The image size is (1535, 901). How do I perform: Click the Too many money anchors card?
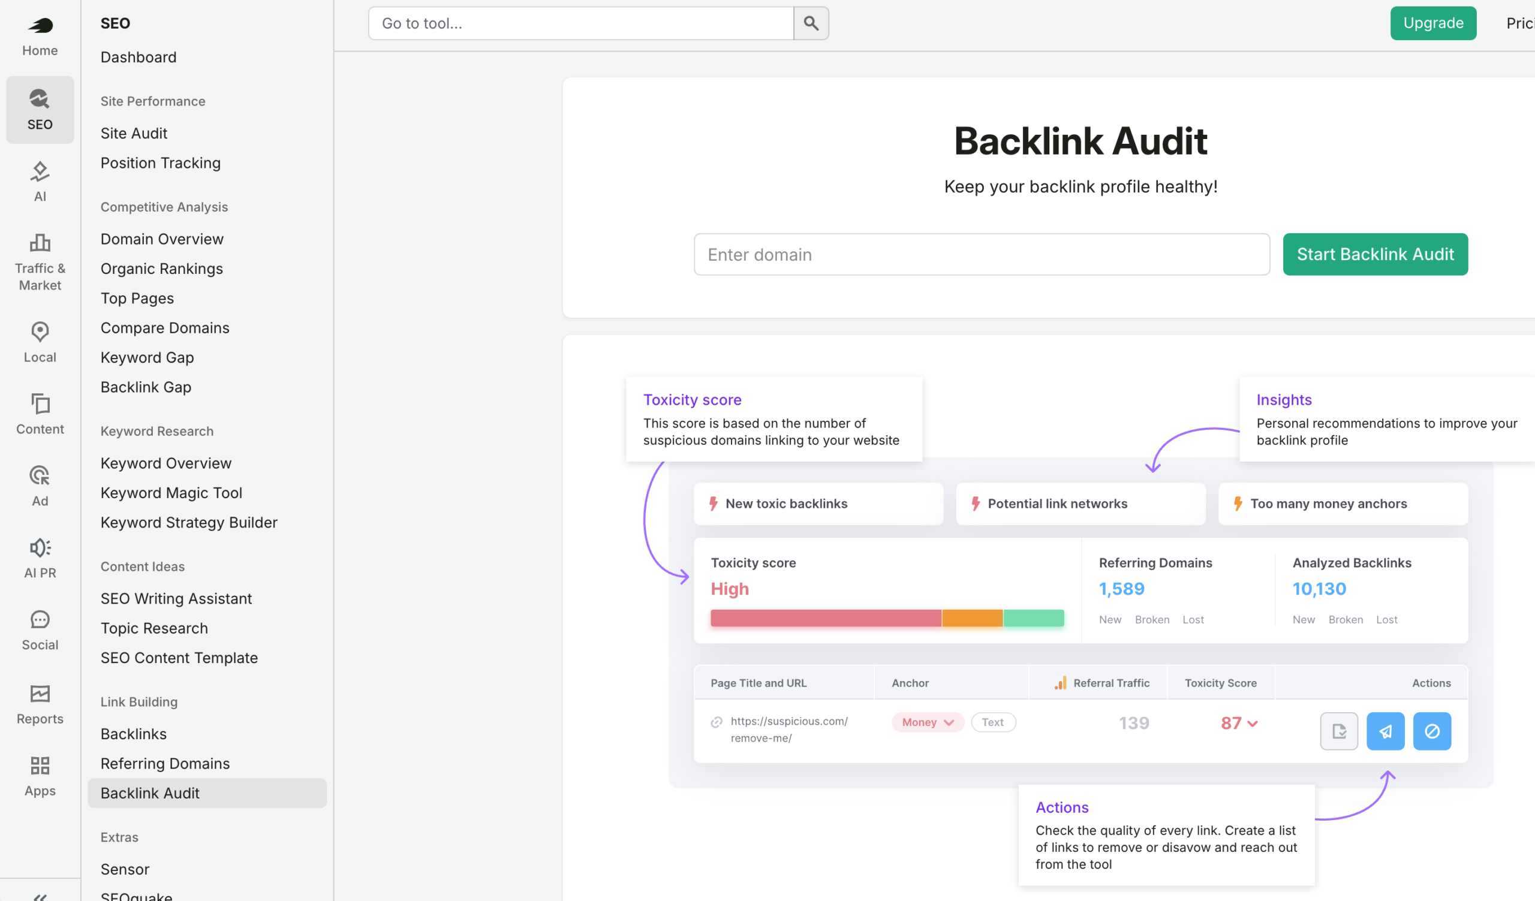click(x=1343, y=504)
